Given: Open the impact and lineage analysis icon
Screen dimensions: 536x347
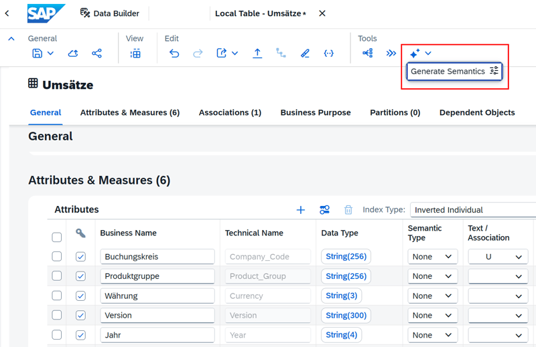Looking at the screenshot, I should pos(368,53).
